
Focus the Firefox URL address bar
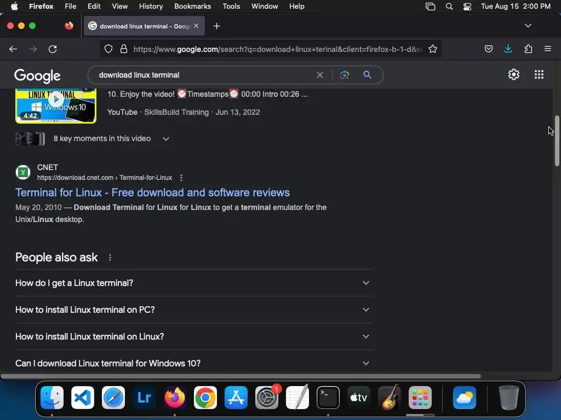(278, 49)
